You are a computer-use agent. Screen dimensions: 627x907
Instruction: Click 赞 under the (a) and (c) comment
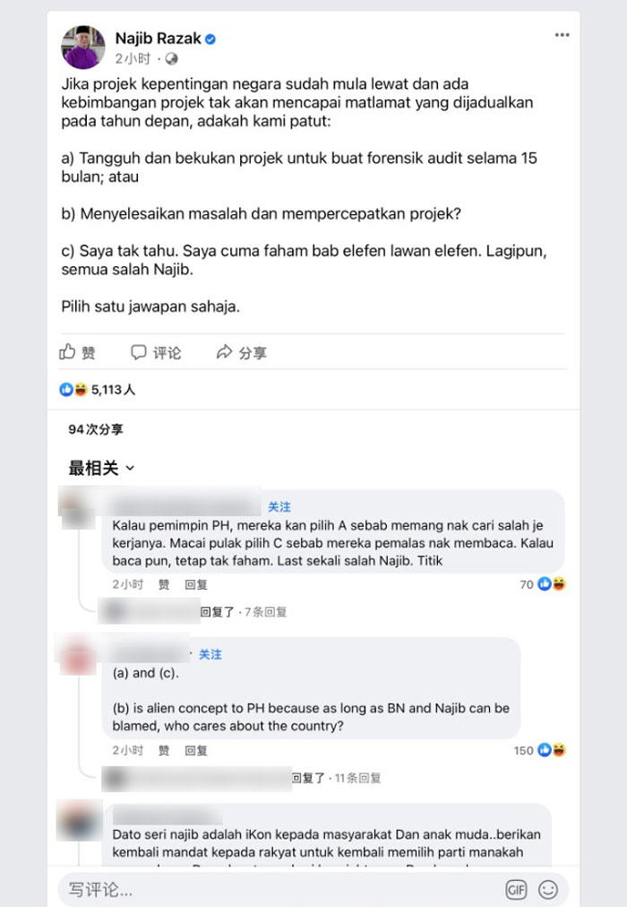pyautogui.click(x=164, y=750)
